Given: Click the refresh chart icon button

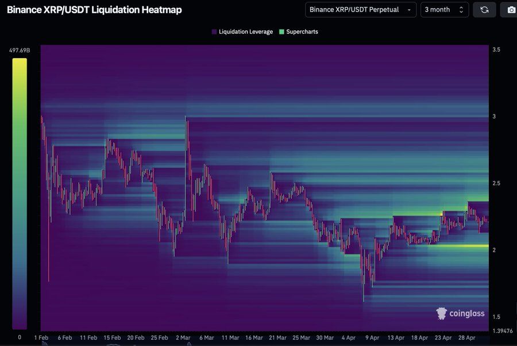Looking at the screenshot, I should tap(484, 10).
